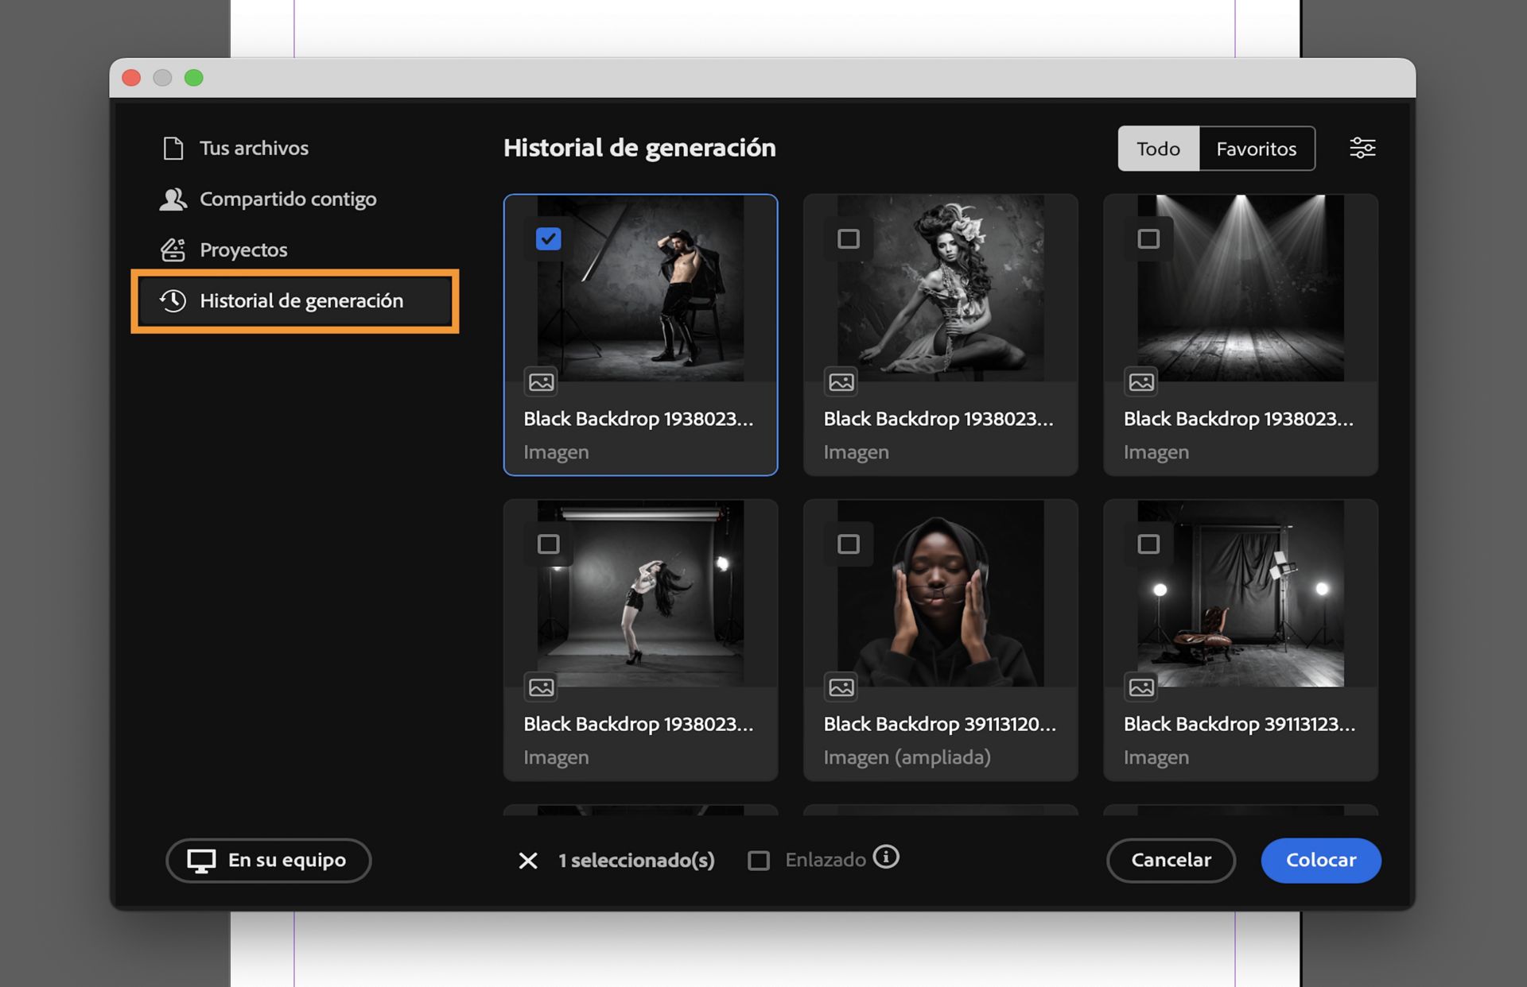Screen dimensions: 1527x987
Task: Check the woman with flower hair image checkbox
Action: (x=849, y=238)
